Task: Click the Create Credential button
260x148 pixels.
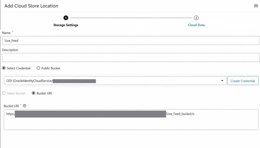Action: point(242,81)
